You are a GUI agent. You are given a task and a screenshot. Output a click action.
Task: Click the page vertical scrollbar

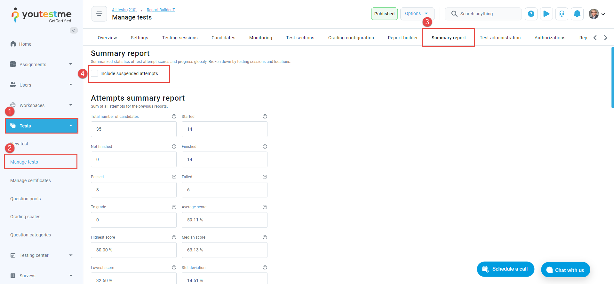tap(612, 78)
